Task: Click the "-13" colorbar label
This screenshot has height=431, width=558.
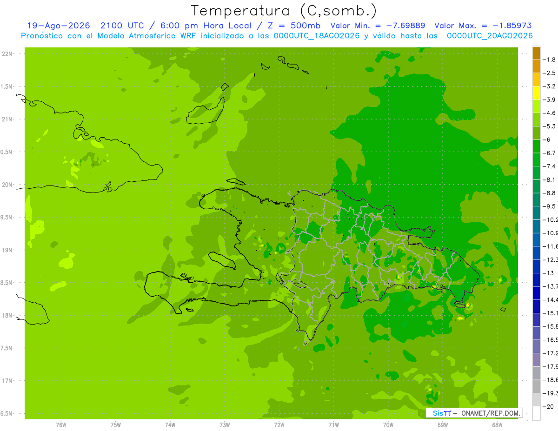Action: point(549,273)
